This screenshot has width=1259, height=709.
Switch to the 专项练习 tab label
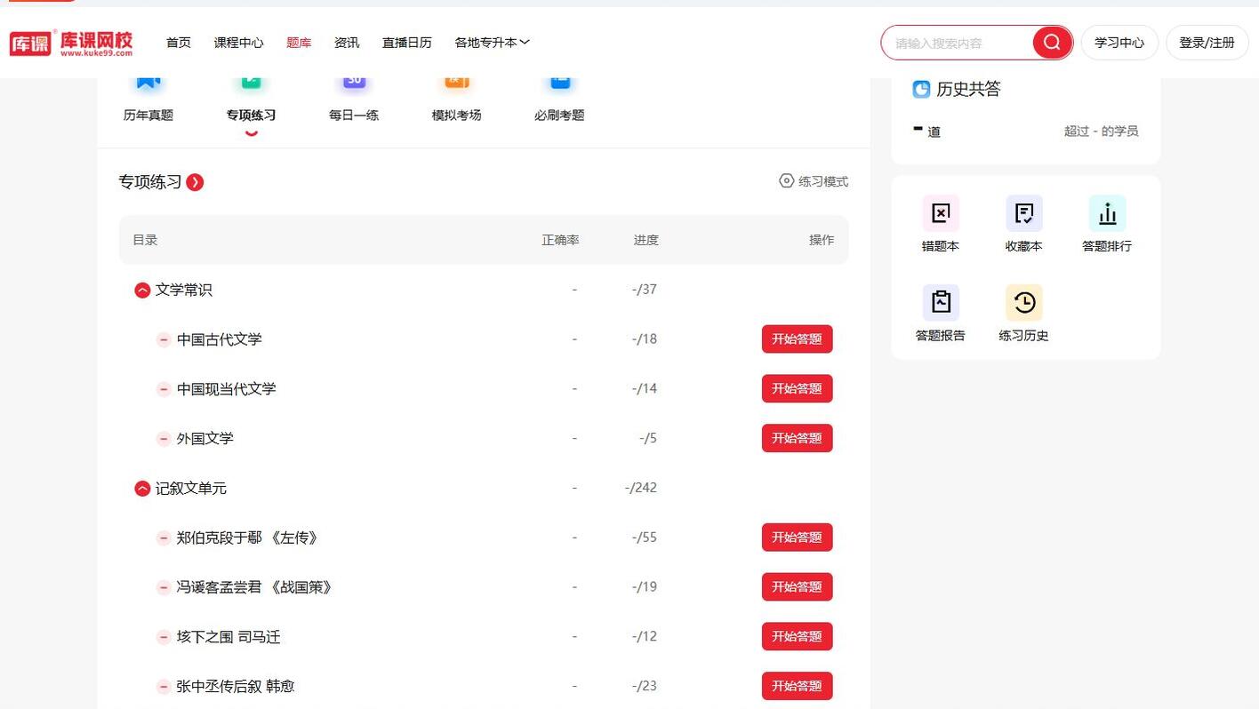pyautogui.click(x=252, y=115)
